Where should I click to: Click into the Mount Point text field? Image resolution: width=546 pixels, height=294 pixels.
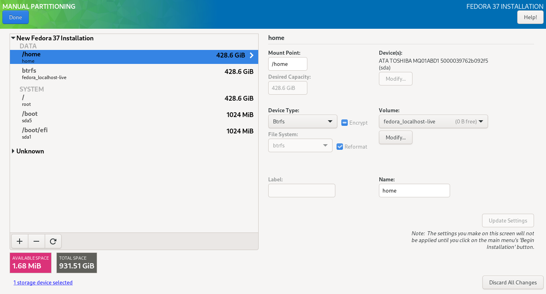click(x=287, y=64)
